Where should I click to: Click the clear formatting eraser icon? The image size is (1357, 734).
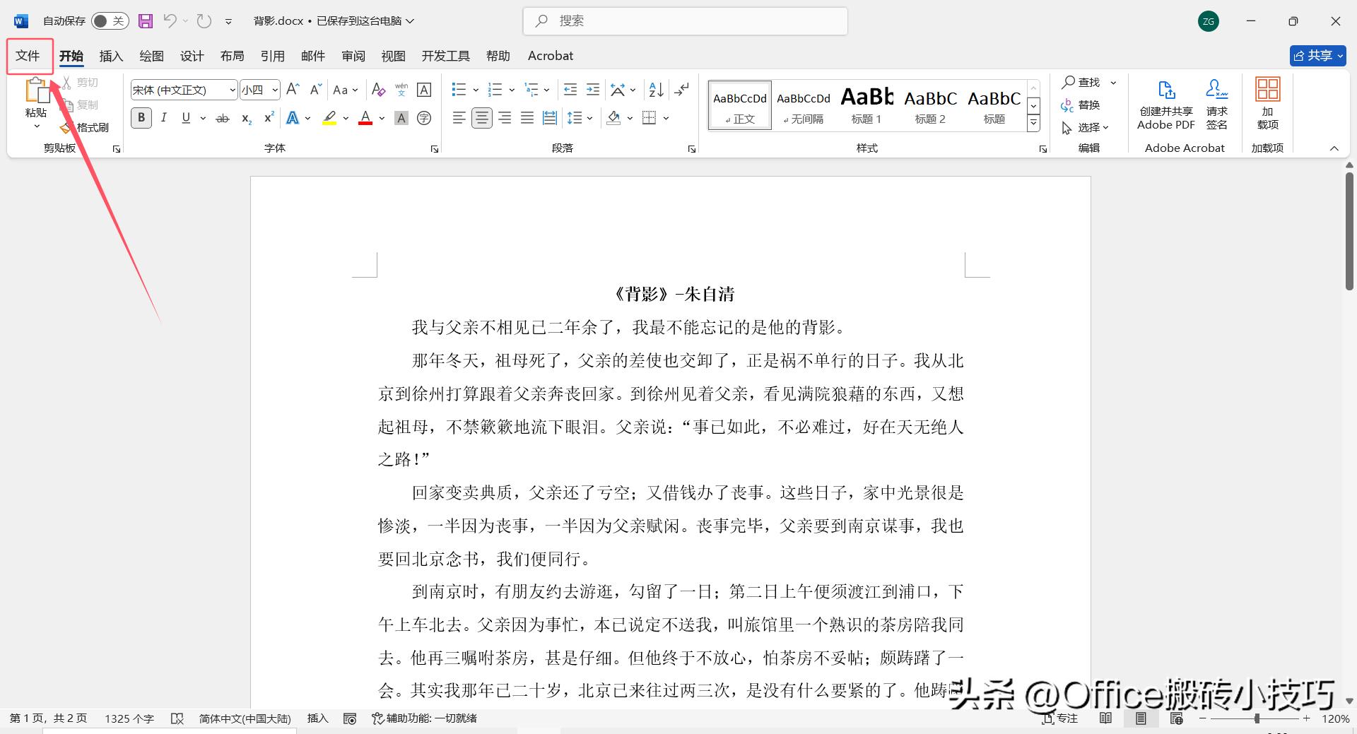(378, 90)
